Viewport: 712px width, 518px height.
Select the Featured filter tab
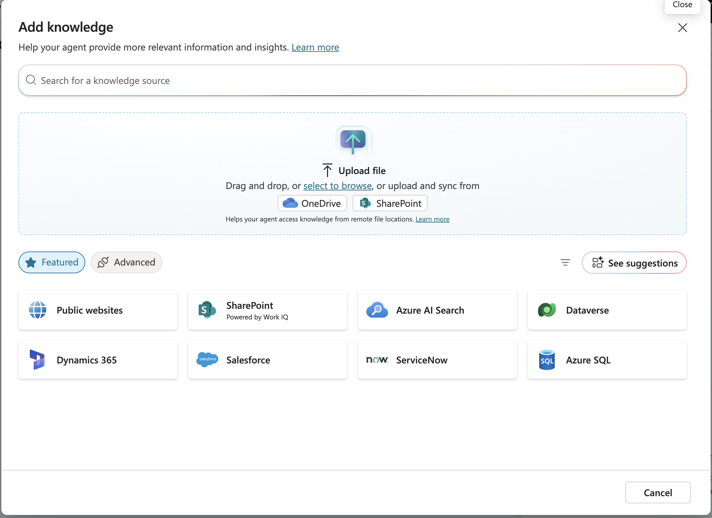coord(51,262)
